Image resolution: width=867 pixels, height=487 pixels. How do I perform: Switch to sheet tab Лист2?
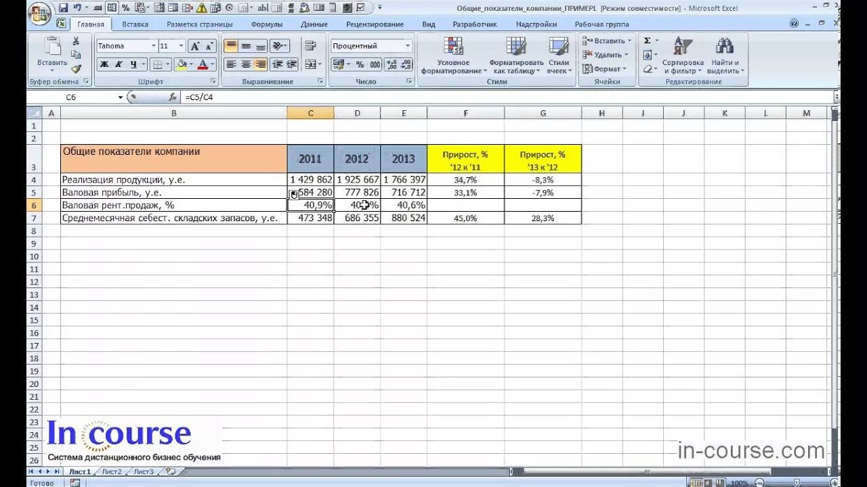tap(112, 471)
